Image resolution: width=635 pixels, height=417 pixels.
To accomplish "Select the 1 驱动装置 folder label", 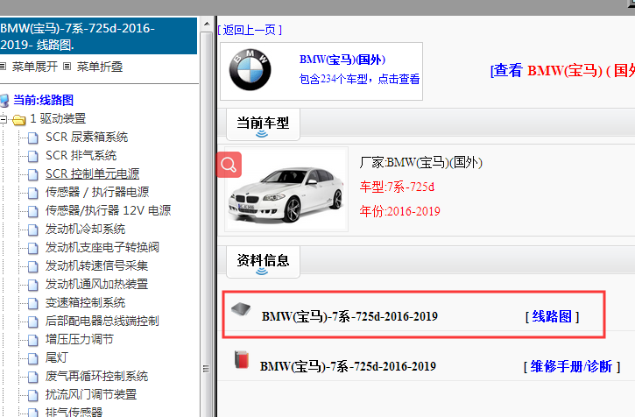I will [58, 118].
